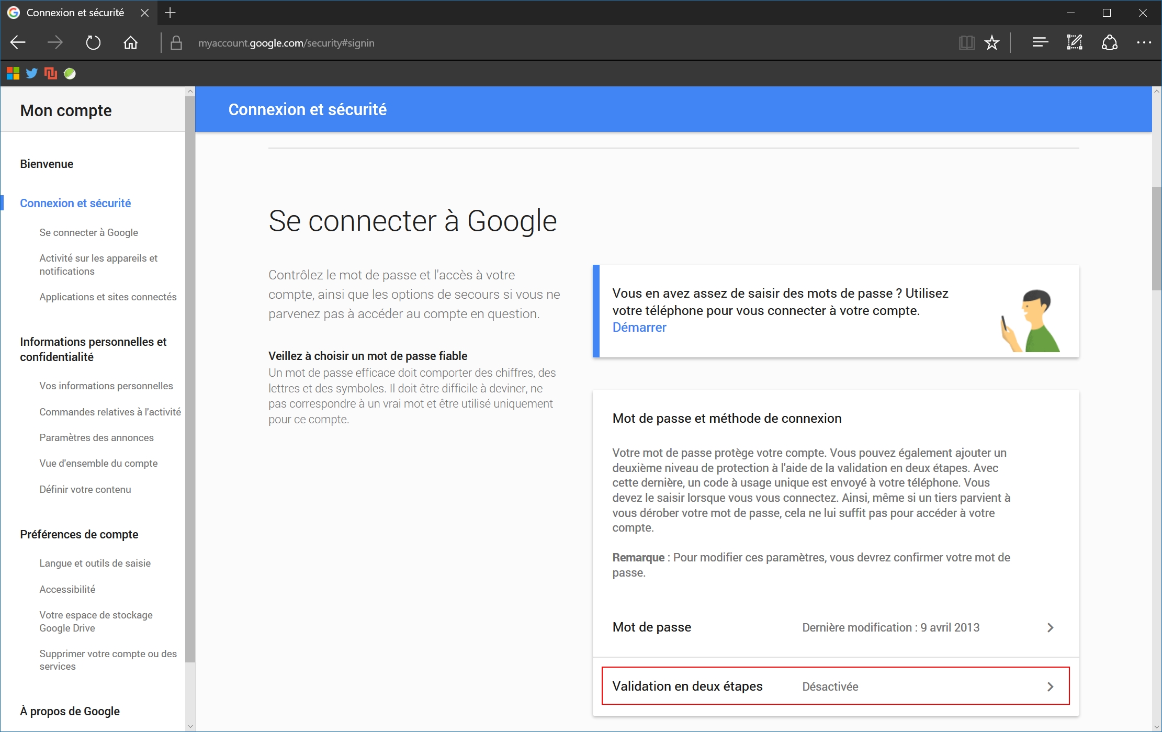Open Informations personnelles et confidentialité section
This screenshot has height=732, width=1162.
click(93, 349)
